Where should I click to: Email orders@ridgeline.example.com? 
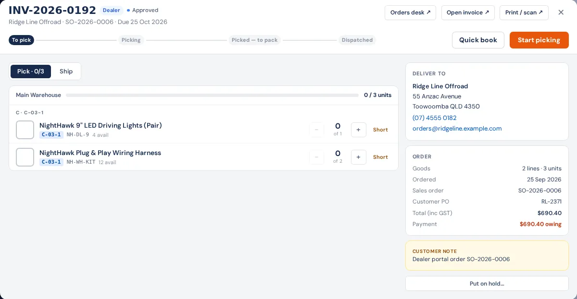[457, 128]
